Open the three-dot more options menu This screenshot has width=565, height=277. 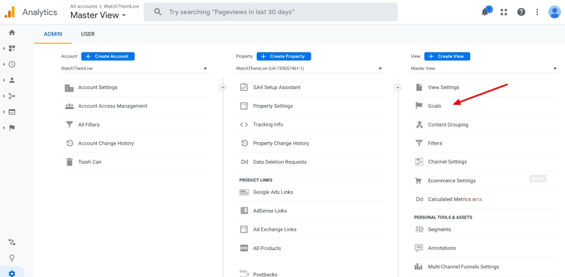[x=537, y=13]
